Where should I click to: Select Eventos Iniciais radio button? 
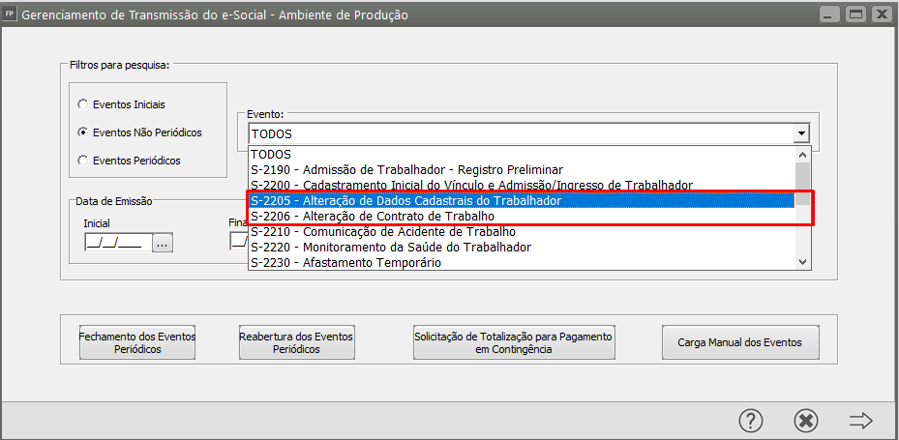(x=83, y=104)
